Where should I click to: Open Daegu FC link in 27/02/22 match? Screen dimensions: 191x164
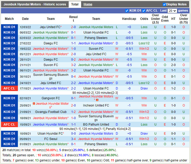(51, 43)
